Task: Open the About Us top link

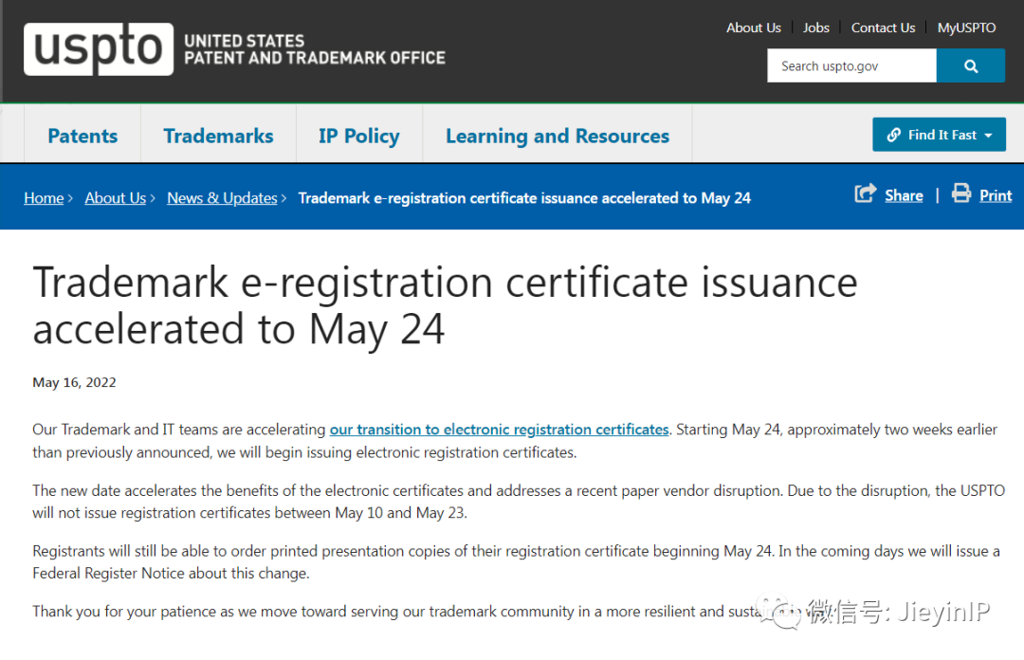Action: click(754, 27)
